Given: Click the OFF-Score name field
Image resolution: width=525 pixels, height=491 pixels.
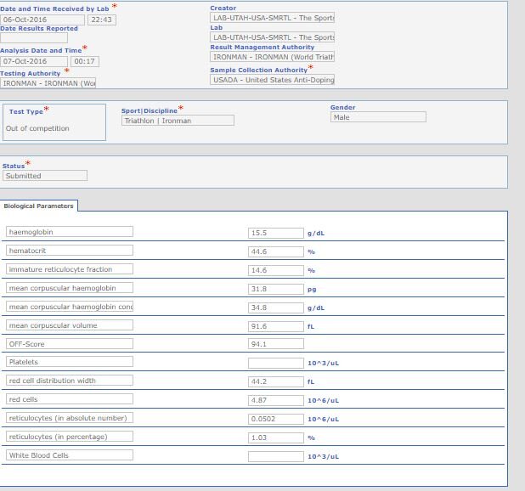Looking at the screenshot, I should click(70, 344).
